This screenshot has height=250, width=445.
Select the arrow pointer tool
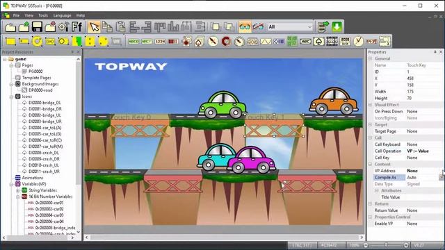pos(94,27)
